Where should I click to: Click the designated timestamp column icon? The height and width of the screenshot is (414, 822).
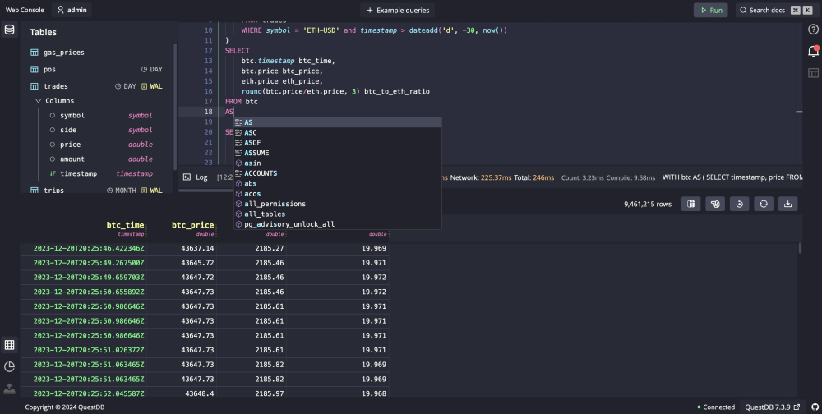(53, 173)
